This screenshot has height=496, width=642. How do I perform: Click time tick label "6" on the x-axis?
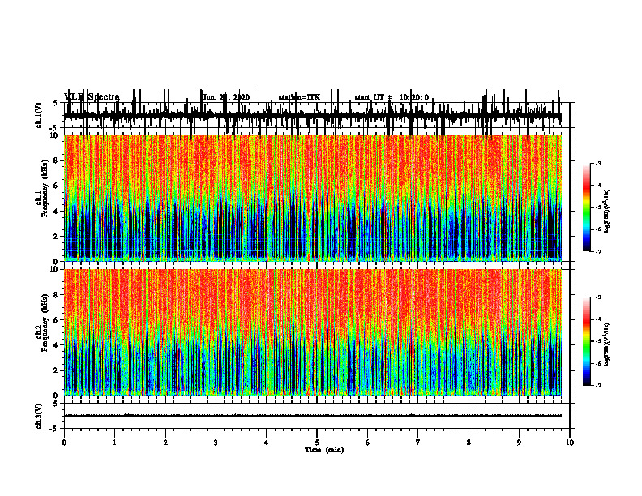tap(368, 443)
